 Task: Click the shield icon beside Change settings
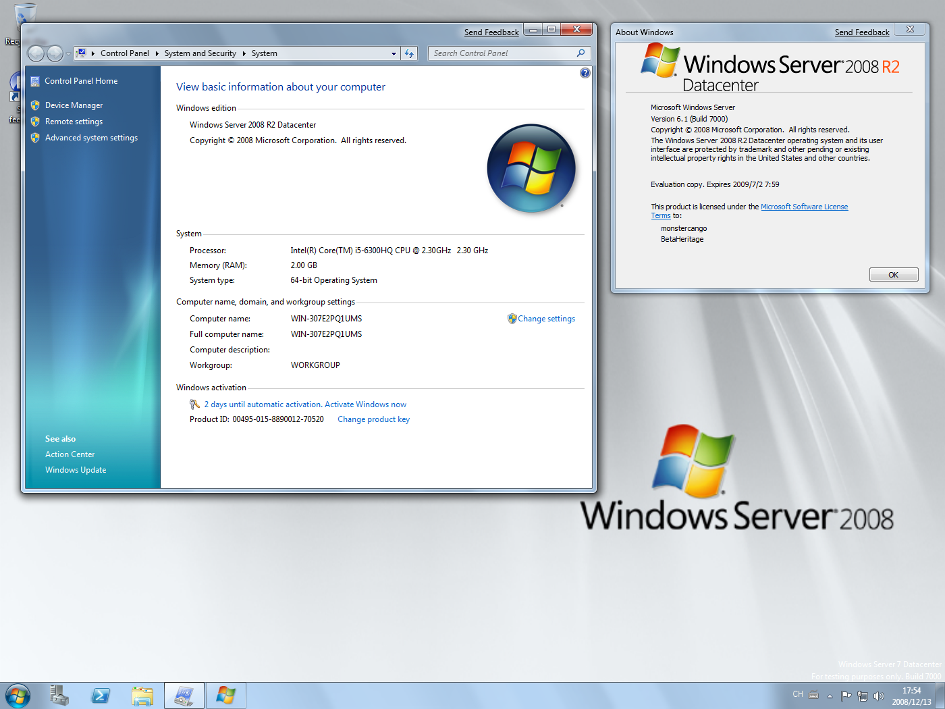(x=512, y=319)
